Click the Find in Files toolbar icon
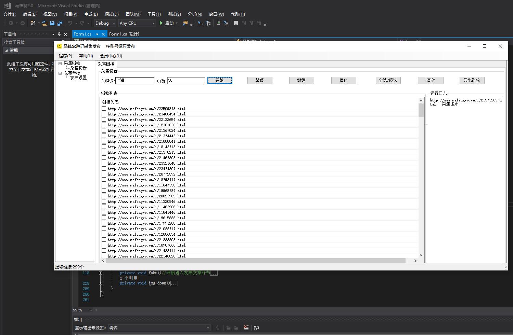 185,23
